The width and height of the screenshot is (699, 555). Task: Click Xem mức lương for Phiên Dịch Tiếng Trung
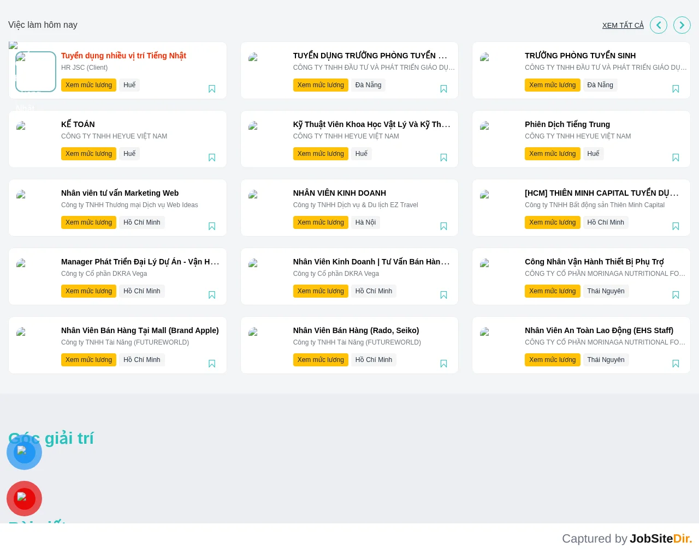tap(553, 154)
